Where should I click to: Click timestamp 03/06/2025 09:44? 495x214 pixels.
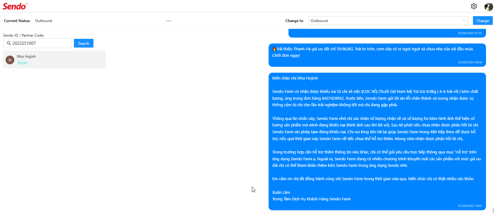[x=470, y=62]
